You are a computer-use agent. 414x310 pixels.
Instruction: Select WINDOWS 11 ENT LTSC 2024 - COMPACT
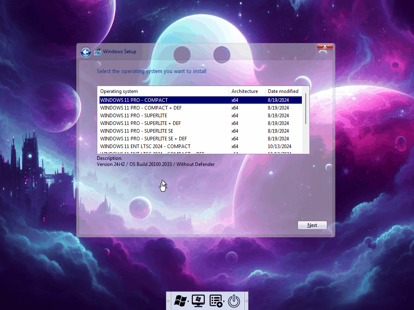click(201, 146)
